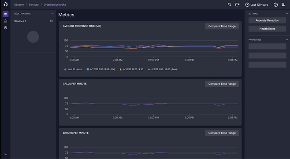290x159 pixels.
Task: Click OrderServiceVodka breadcrumb
Action: pos(55,4)
